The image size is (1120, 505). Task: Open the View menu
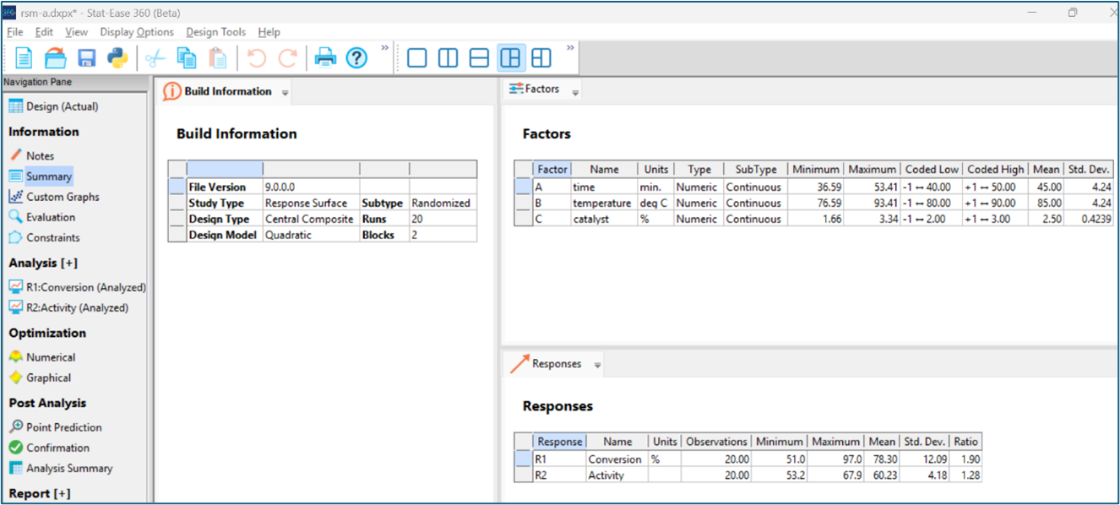[76, 32]
